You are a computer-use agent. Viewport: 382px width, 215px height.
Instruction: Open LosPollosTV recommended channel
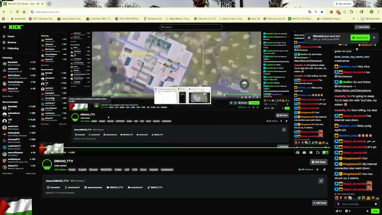tap(19, 147)
